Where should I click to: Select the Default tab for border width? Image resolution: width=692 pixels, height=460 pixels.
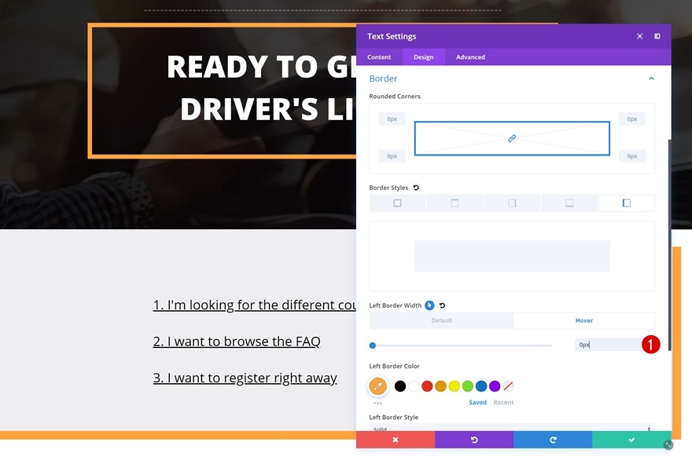click(441, 320)
